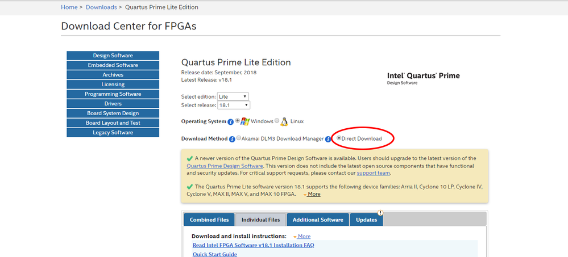Viewport: 568px width, 257px height.
Task: Open Drivers in the sidebar
Action: [113, 104]
